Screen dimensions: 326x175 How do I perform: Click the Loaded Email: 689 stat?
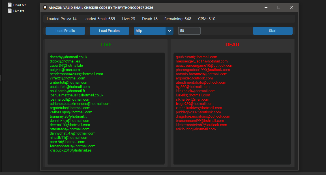(99, 19)
